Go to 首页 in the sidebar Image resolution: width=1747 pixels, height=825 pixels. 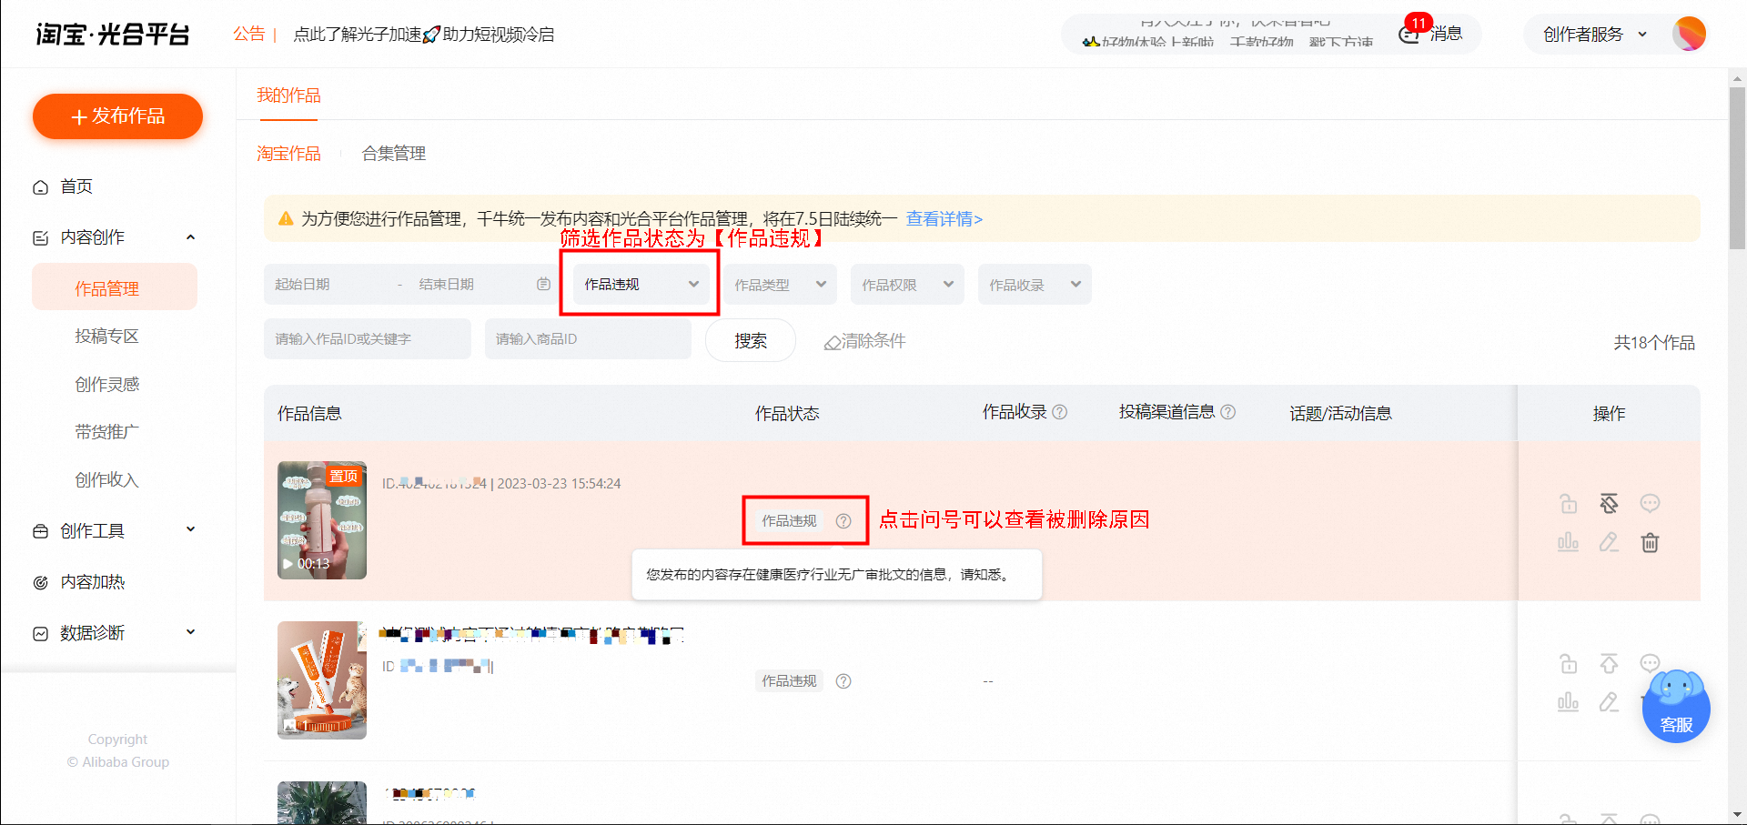(x=76, y=186)
